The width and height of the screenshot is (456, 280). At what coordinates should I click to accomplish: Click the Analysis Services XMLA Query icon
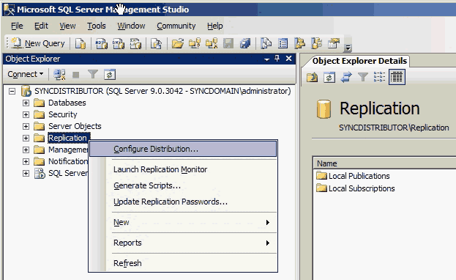pos(135,43)
